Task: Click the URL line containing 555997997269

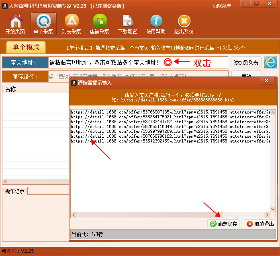Action: coord(170,131)
